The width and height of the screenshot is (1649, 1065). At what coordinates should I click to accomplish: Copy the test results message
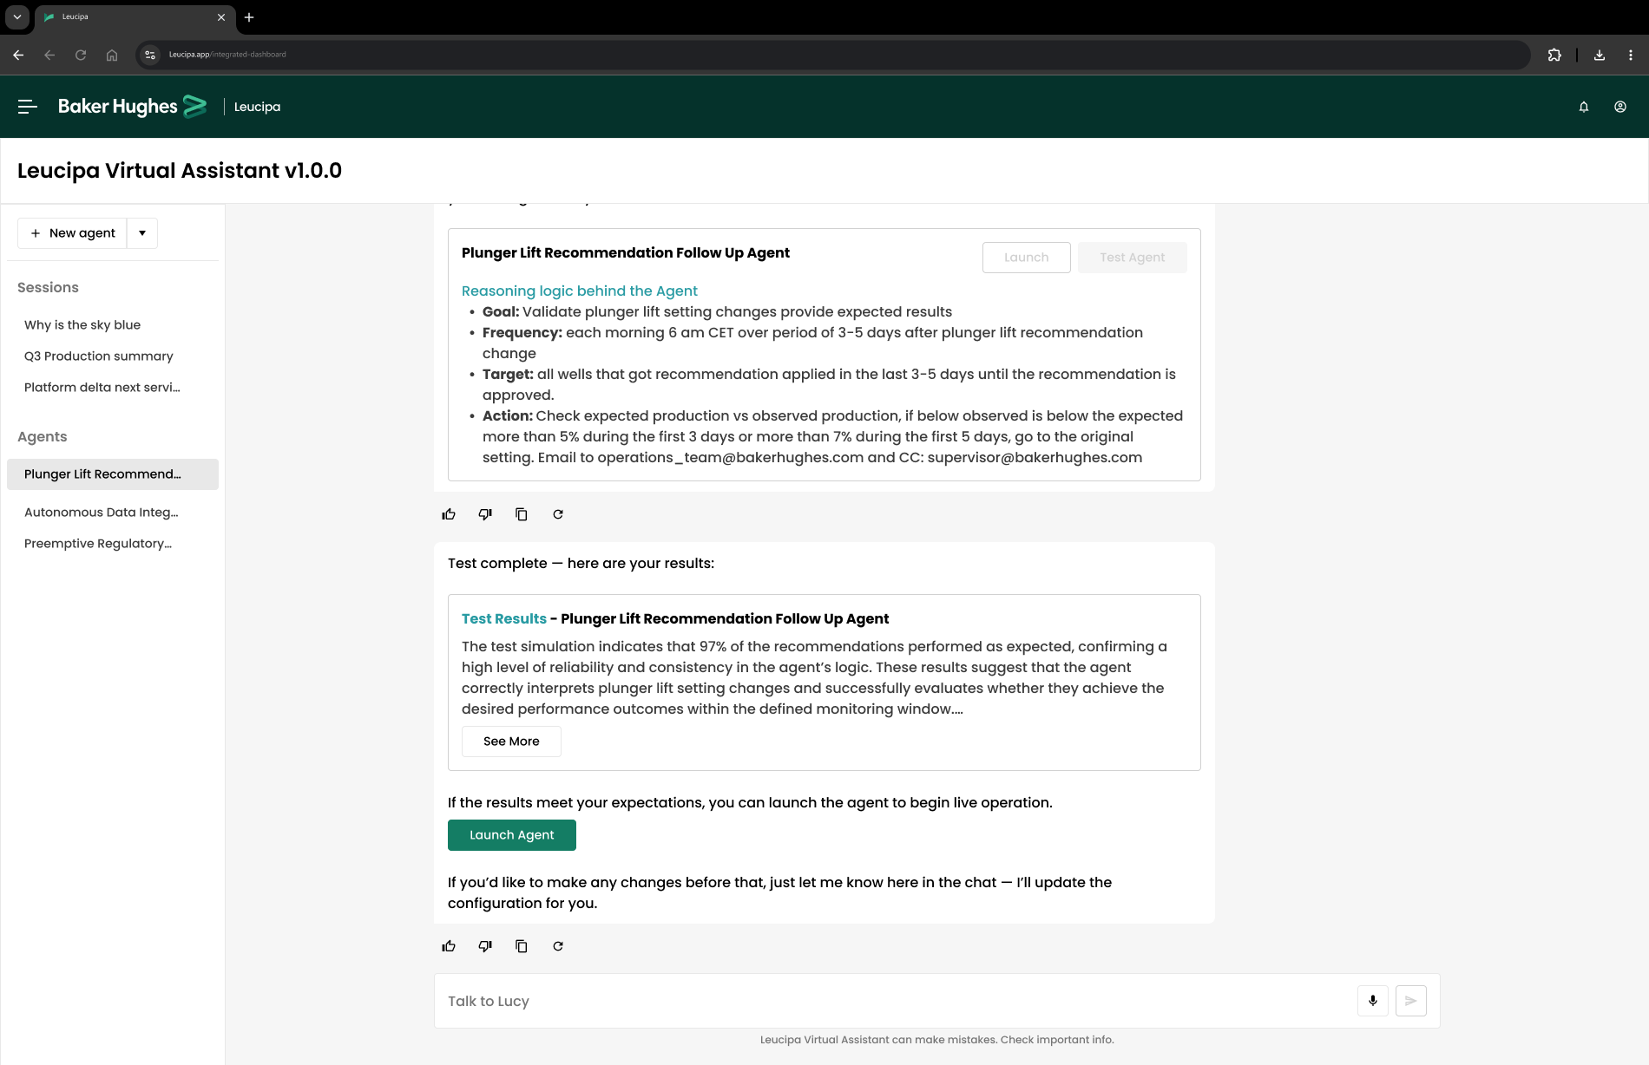tap(522, 946)
